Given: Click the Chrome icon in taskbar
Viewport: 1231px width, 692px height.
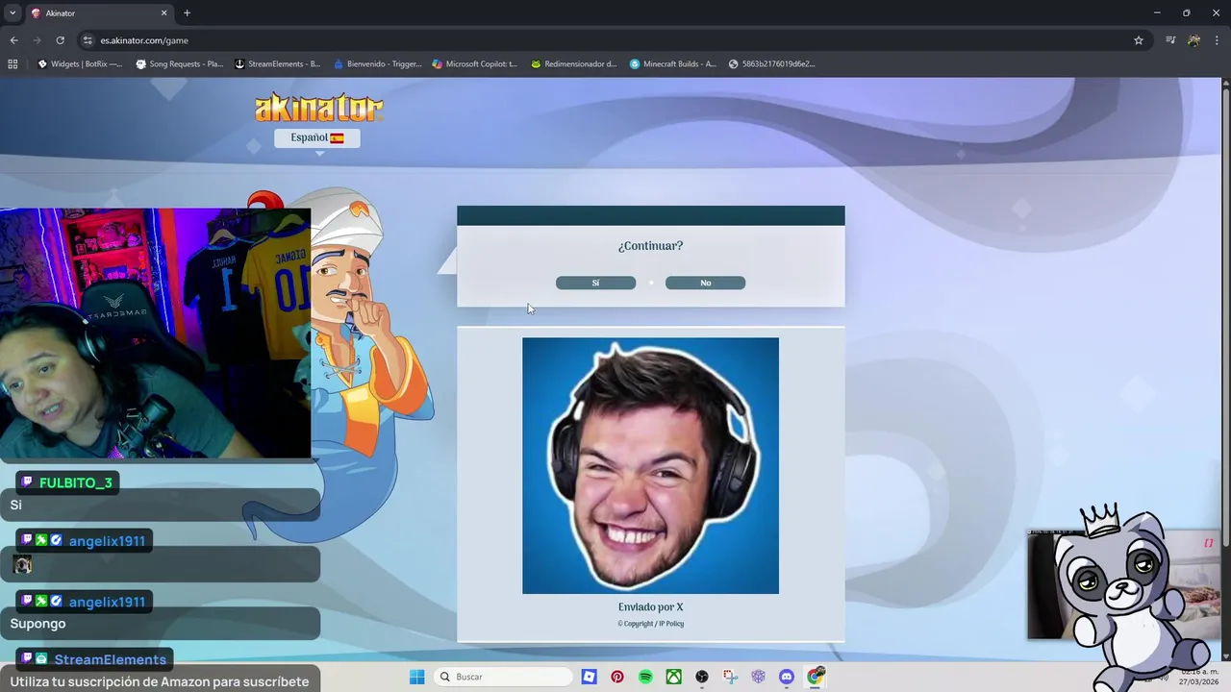Looking at the screenshot, I should pos(816,677).
